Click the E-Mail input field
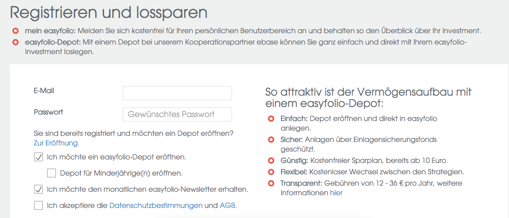Image resolution: width=509 pixels, height=218 pixels. (x=177, y=93)
